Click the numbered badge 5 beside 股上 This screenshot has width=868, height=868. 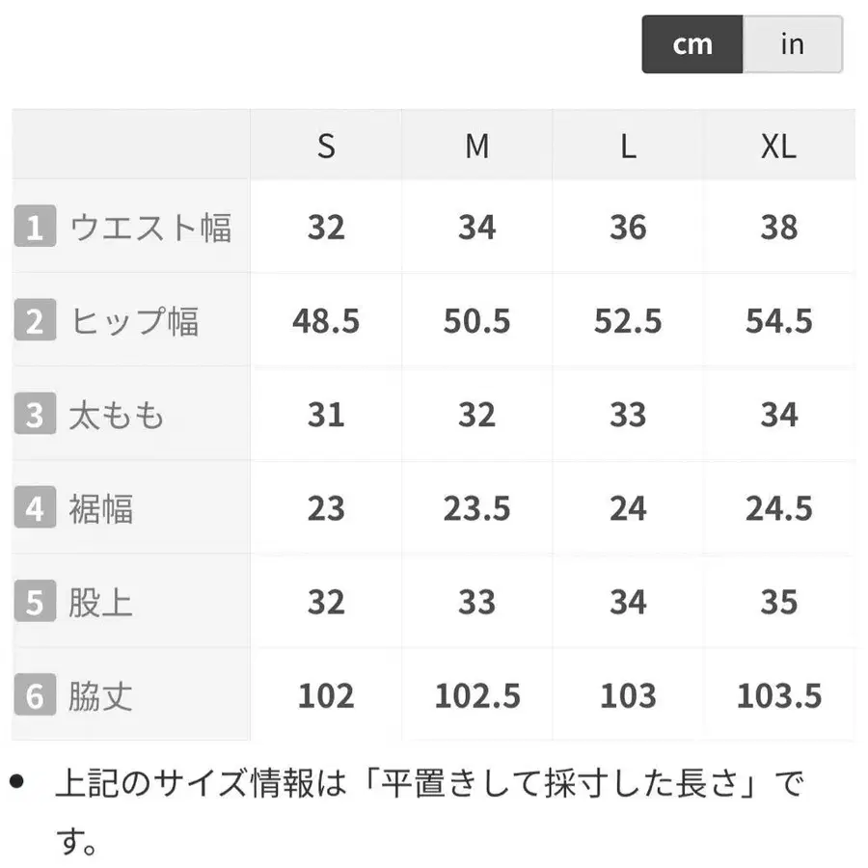pyautogui.click(x=36, y=602)
